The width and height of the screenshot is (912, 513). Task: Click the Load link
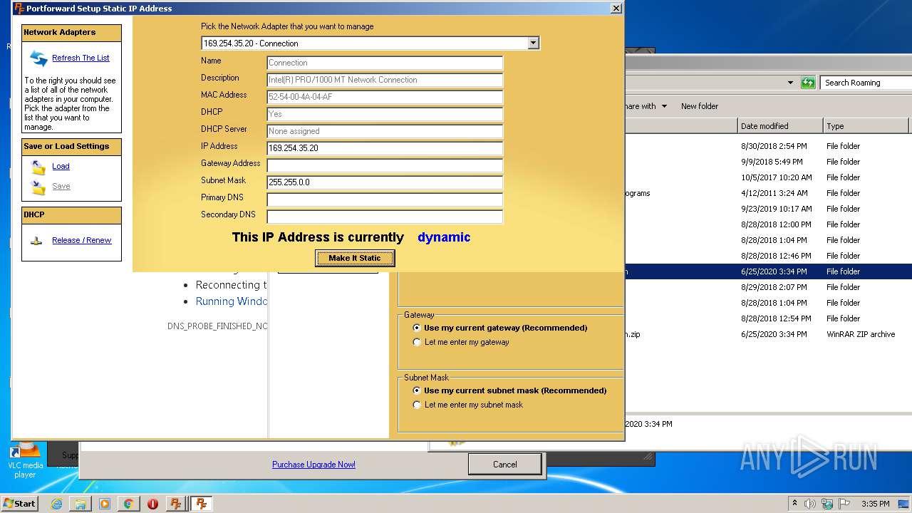click(61, 166)
